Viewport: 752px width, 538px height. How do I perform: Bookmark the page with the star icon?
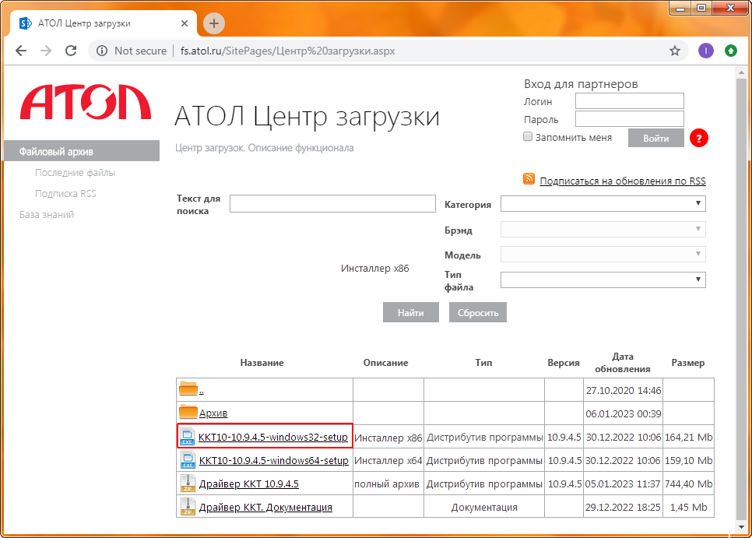click(x=675, y=51)
